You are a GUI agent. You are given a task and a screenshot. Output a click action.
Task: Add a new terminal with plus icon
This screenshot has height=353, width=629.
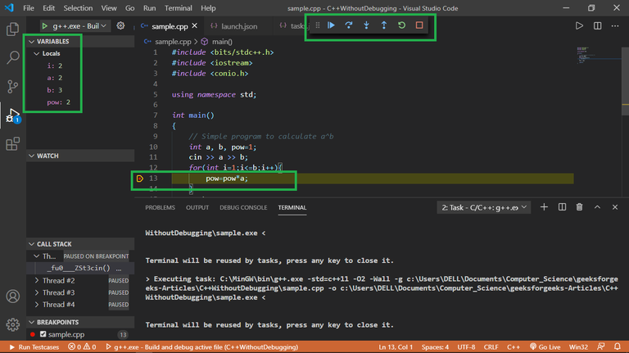(544, 207)
